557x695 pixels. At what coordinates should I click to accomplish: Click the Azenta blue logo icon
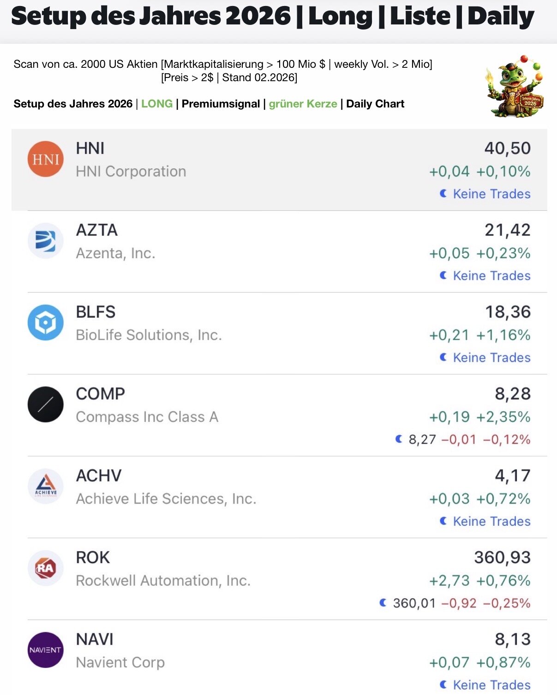point(46,241)
